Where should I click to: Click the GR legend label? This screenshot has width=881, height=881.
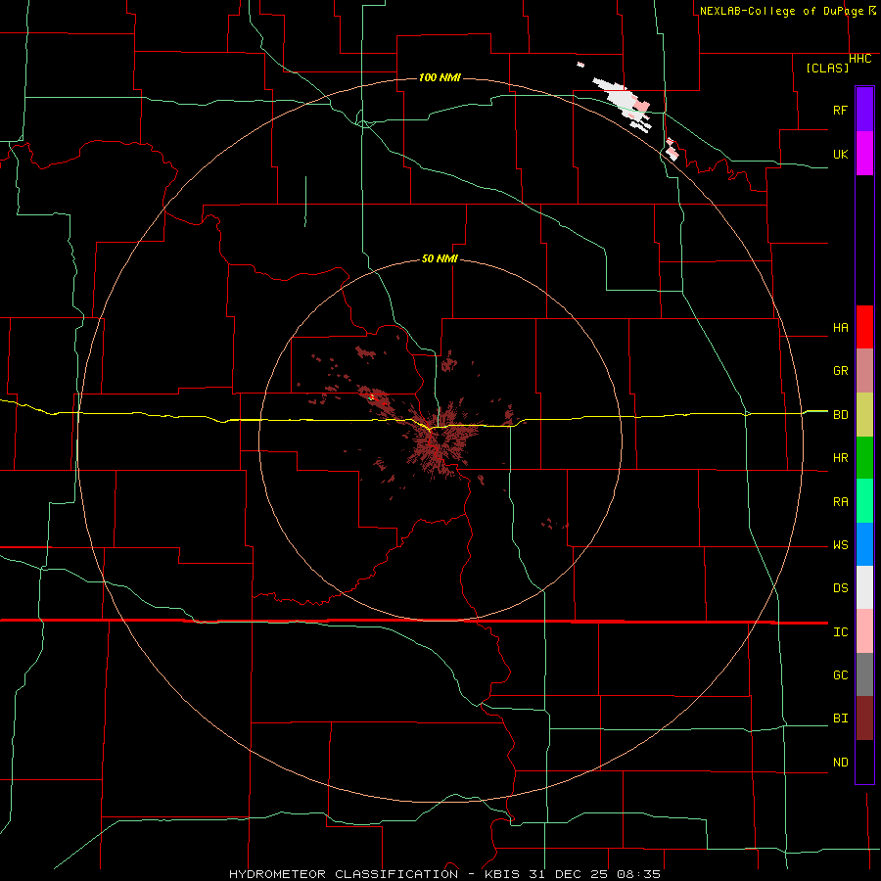tap(840, 371)
